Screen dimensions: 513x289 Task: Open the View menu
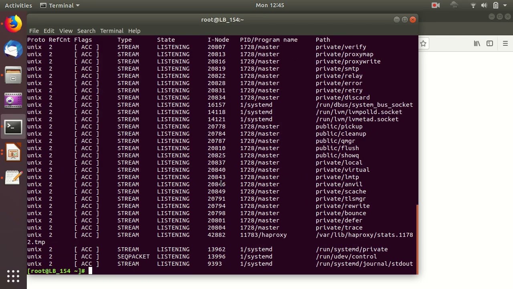coord(66,31)
